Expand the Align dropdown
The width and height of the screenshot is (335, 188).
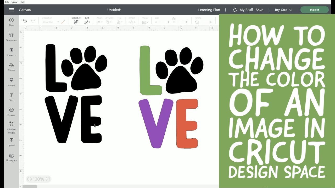(100, 22)
